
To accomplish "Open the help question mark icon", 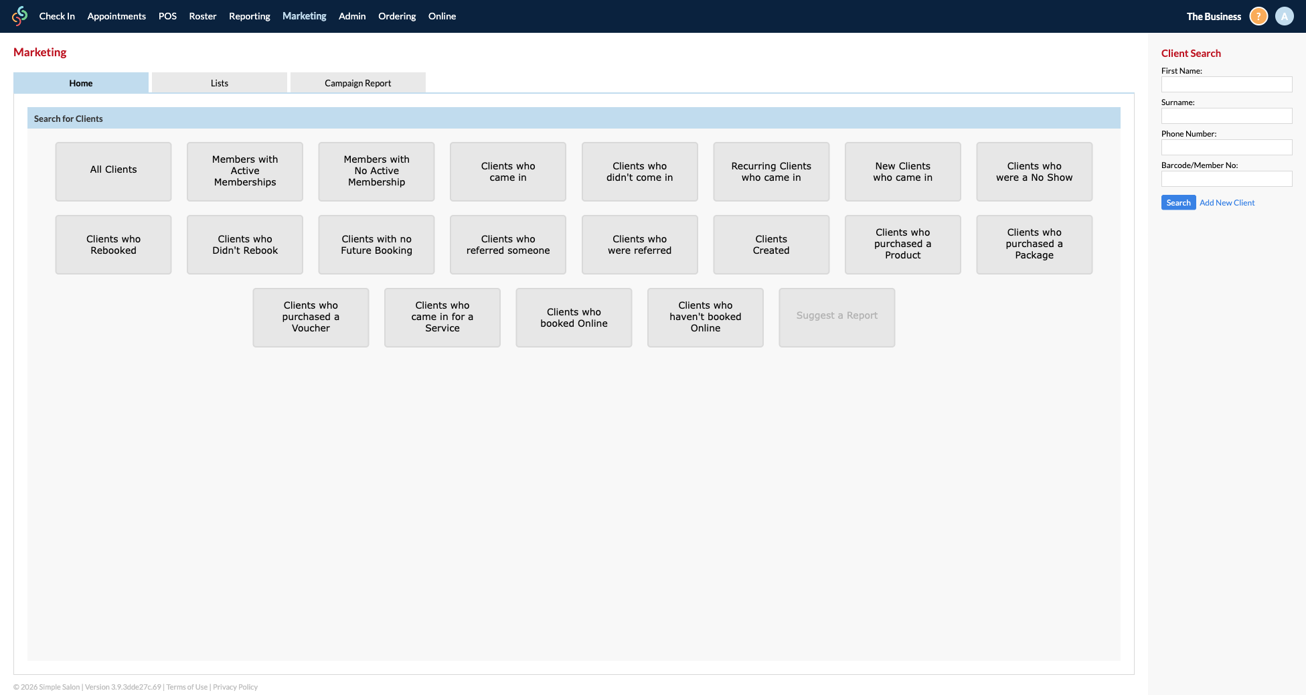I will pos(1258,15).
